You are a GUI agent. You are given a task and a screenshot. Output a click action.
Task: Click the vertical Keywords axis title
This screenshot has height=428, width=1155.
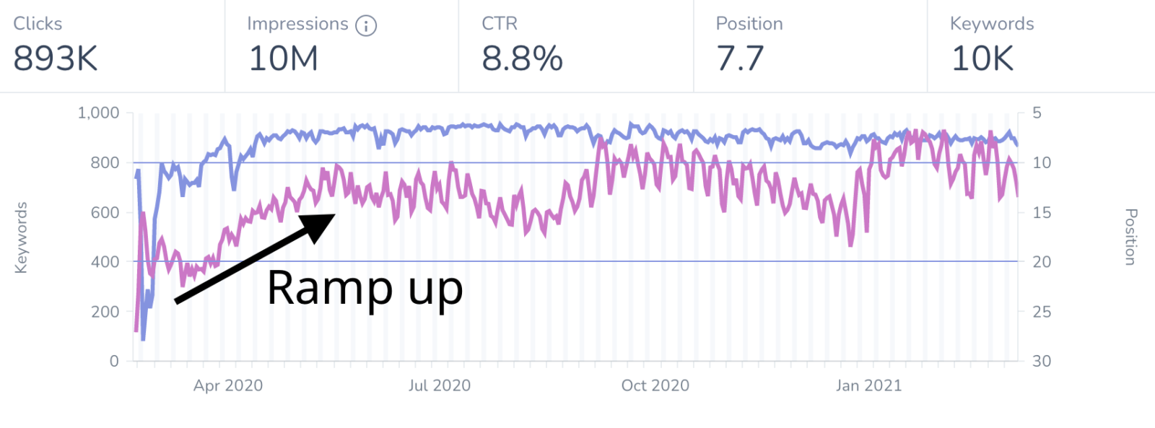(21, 237)
